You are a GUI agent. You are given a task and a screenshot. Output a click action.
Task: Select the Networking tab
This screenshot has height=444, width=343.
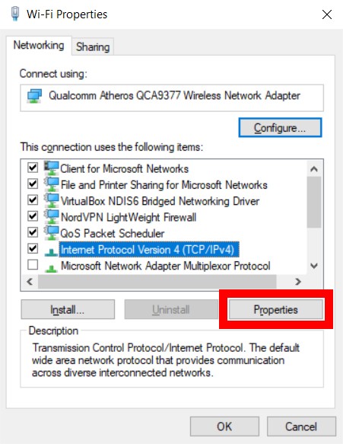click(x=39, y=45)
